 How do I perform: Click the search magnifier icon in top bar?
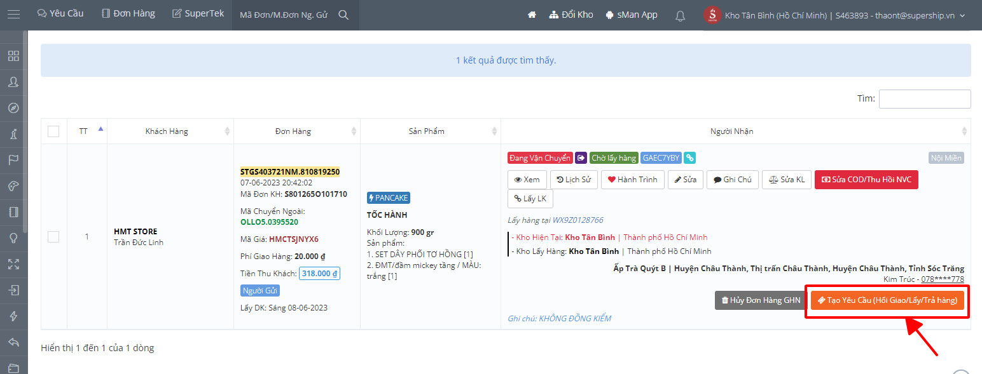point(343,15)
